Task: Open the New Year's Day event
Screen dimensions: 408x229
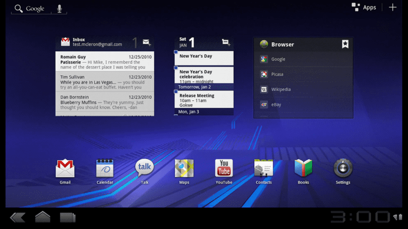Action: pyautogui.click(x=204, y=58)
